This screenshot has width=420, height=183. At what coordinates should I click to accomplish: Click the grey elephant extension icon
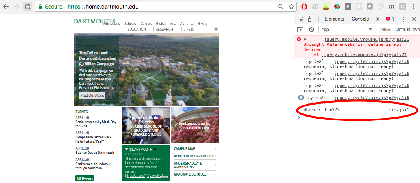315,7
